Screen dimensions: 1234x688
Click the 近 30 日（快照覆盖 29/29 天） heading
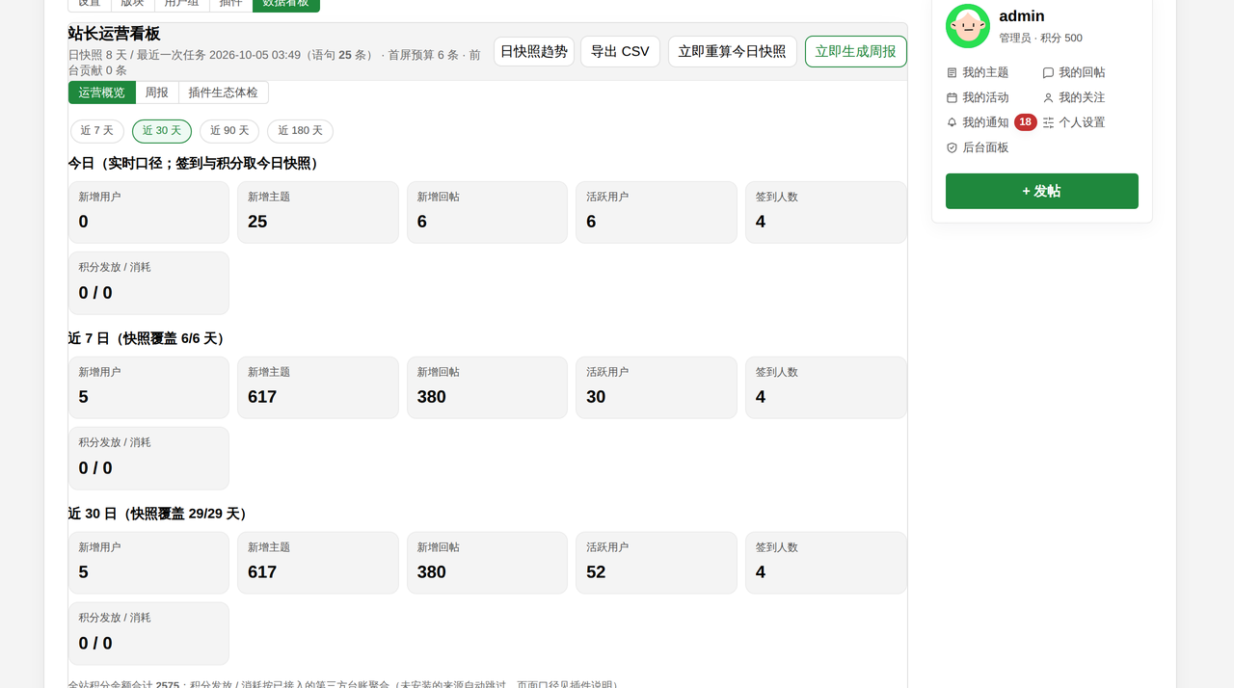[x=160, y=514]
